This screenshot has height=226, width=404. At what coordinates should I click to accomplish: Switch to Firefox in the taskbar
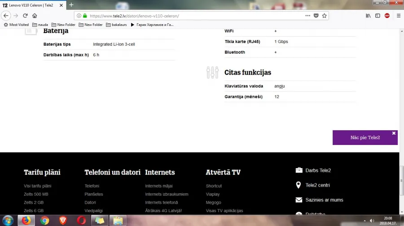tap(26, 221)
